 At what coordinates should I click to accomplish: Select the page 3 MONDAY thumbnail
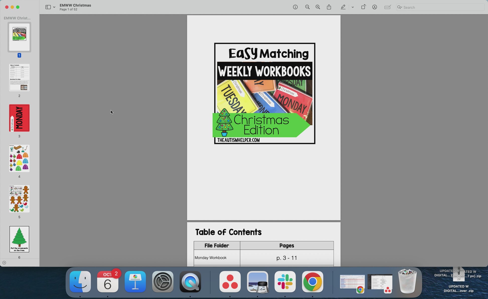(x=19, y=118)
